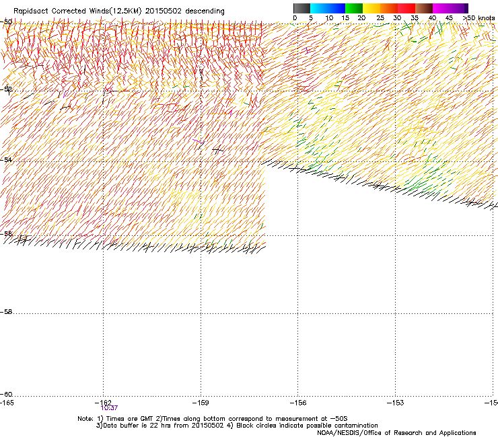
Task: Click the brown 35-40 knots legend swatch
Action: click(424, 8)
